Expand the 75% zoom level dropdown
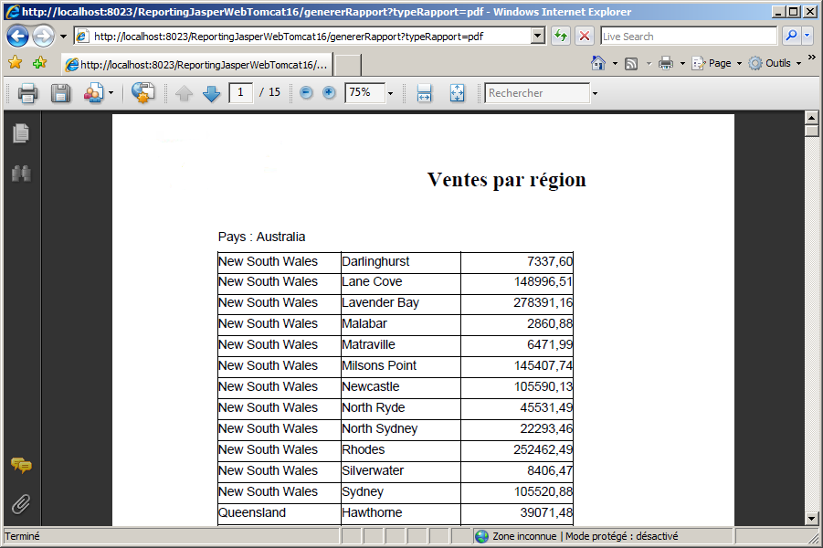The image size is (823, 548). pyautogui.click(x=390, y=93)
